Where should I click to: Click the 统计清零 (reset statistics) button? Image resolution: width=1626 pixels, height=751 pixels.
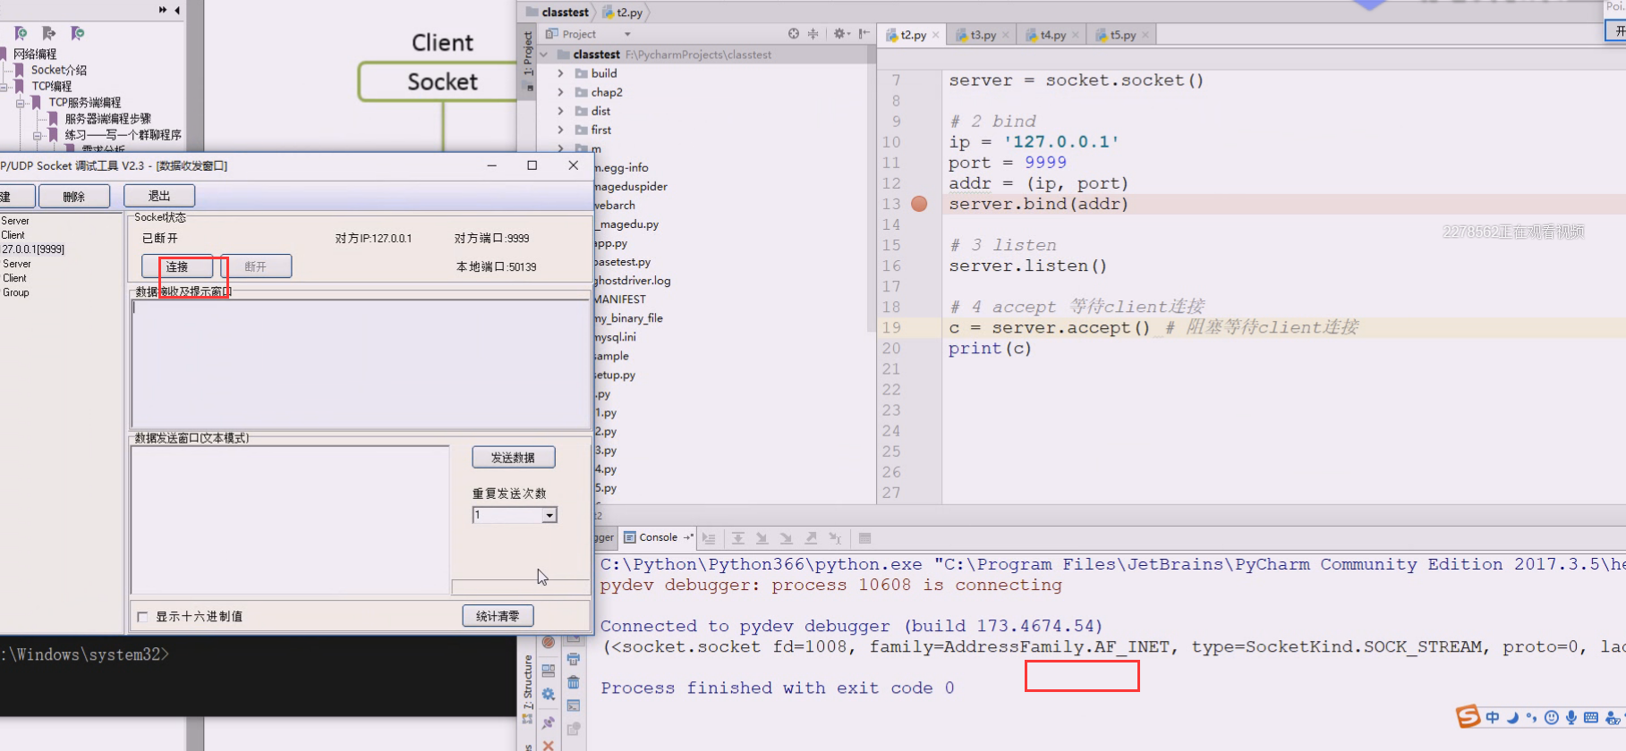(498, 616)
